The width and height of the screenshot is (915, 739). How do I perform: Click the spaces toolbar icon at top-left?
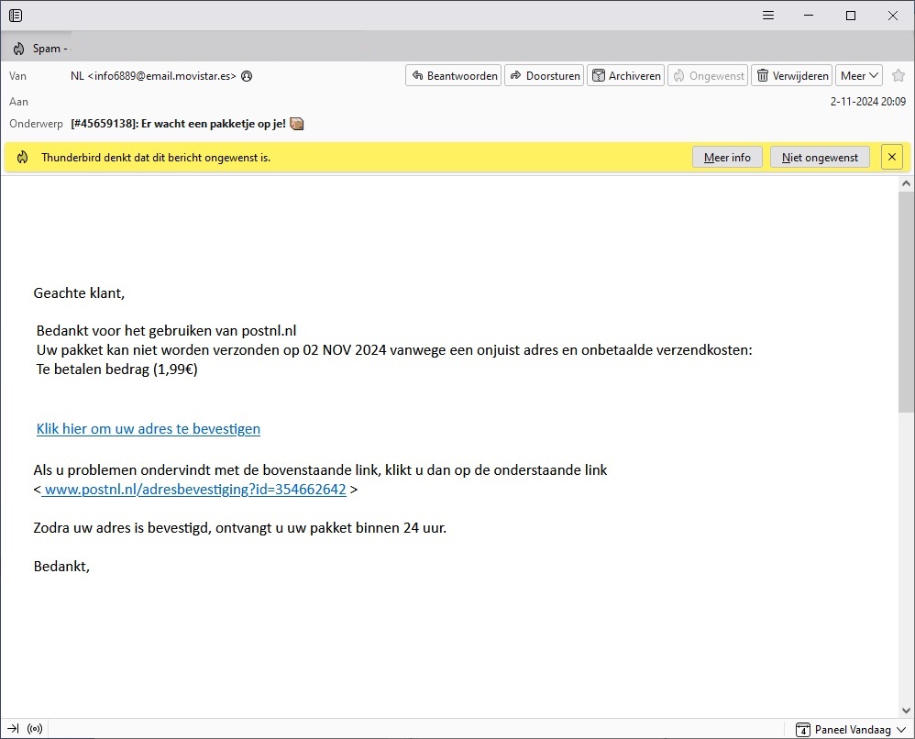click(x=16, y=16)
